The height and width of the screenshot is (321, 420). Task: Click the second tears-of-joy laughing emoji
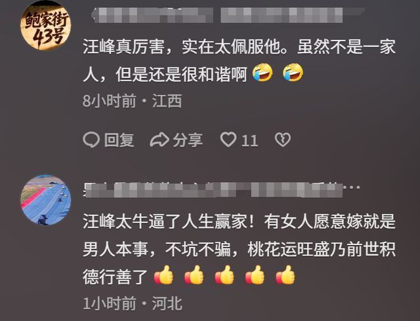pos(293,73)
